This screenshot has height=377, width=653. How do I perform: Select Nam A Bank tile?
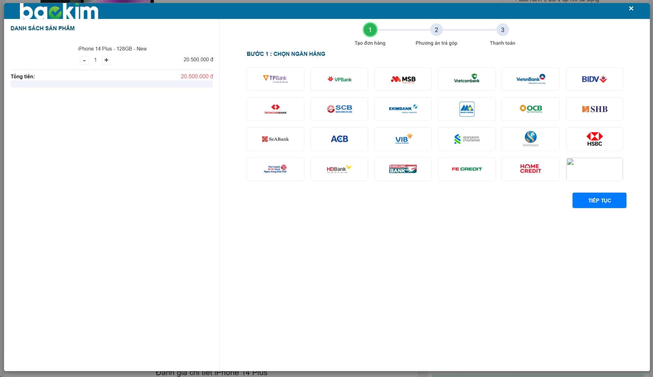coord(466,109)
